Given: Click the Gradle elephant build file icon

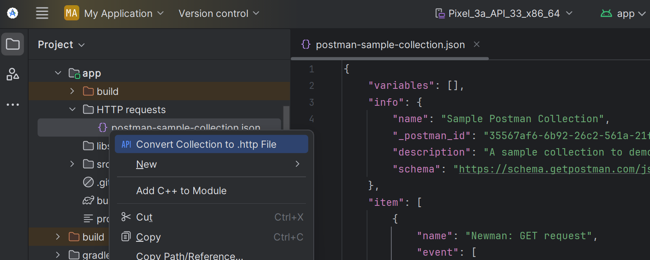Looking at the screenshot, I should tap(88, 201).
